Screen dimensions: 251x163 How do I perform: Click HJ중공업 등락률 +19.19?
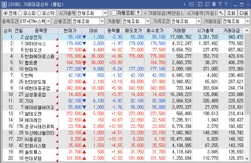[115, 139]
